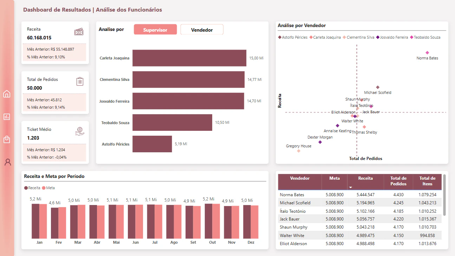Click Norma Bates scatter point
Viewport: 455px width, 256px height.
click(x=427, y=53)
